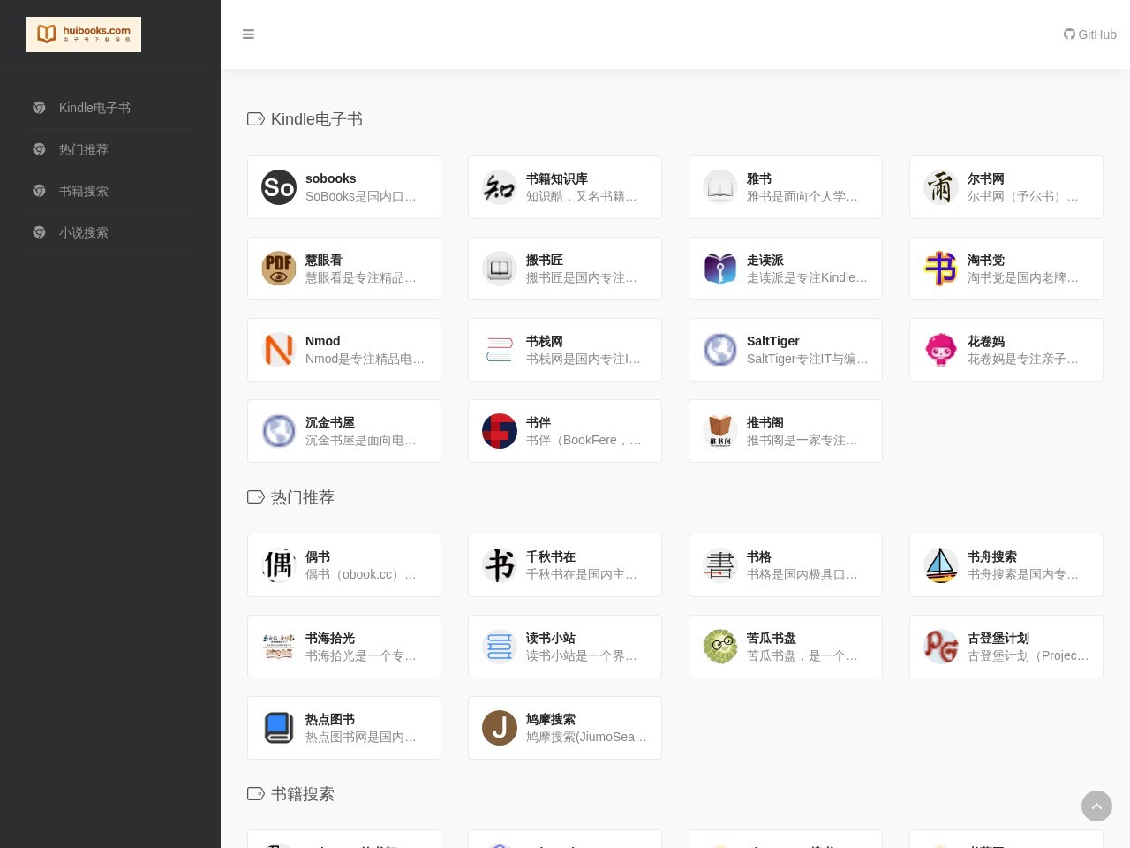1130x848 pixels.
Task: Select the 热点图书 blue book icon
Action: point(279,728)
